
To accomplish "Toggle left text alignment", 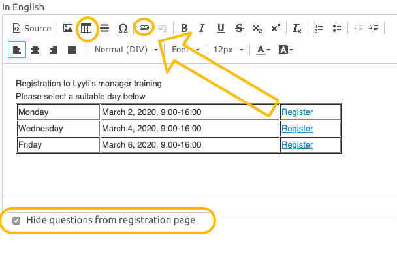I will (x=17, y=50).
